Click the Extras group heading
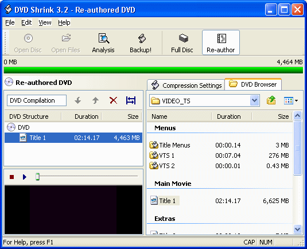The image size is (307, 249). 165,219
